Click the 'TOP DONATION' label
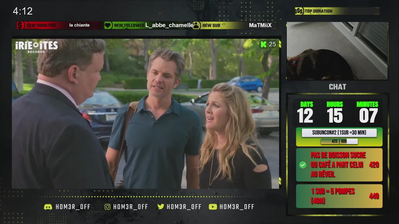The image size is (399, 224). point(319,11)
